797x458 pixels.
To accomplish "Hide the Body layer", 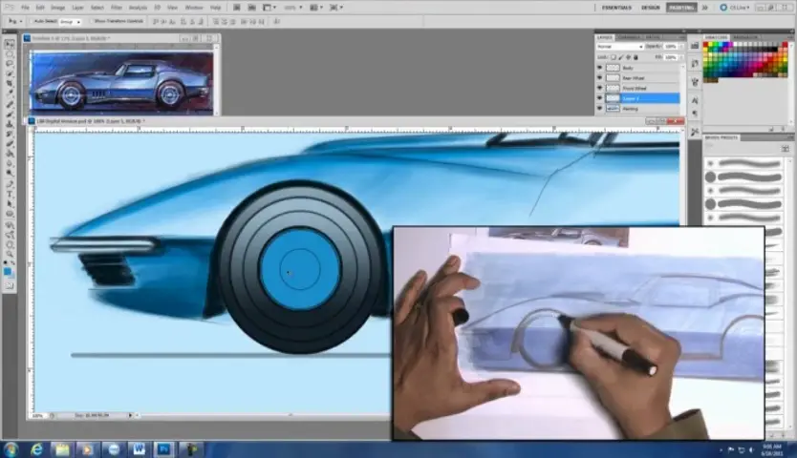I will click(599, 68).
